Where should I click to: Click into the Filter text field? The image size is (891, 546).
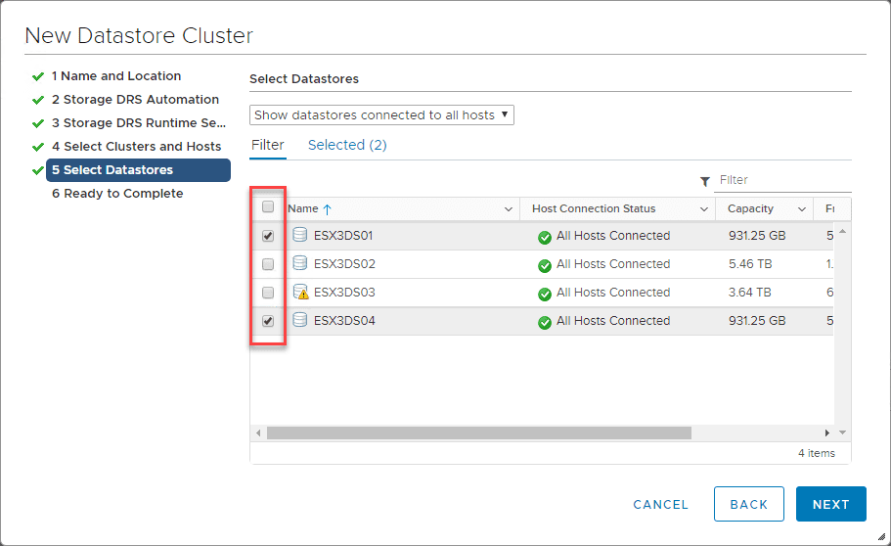pyautogui.click(x=782, y=180)
